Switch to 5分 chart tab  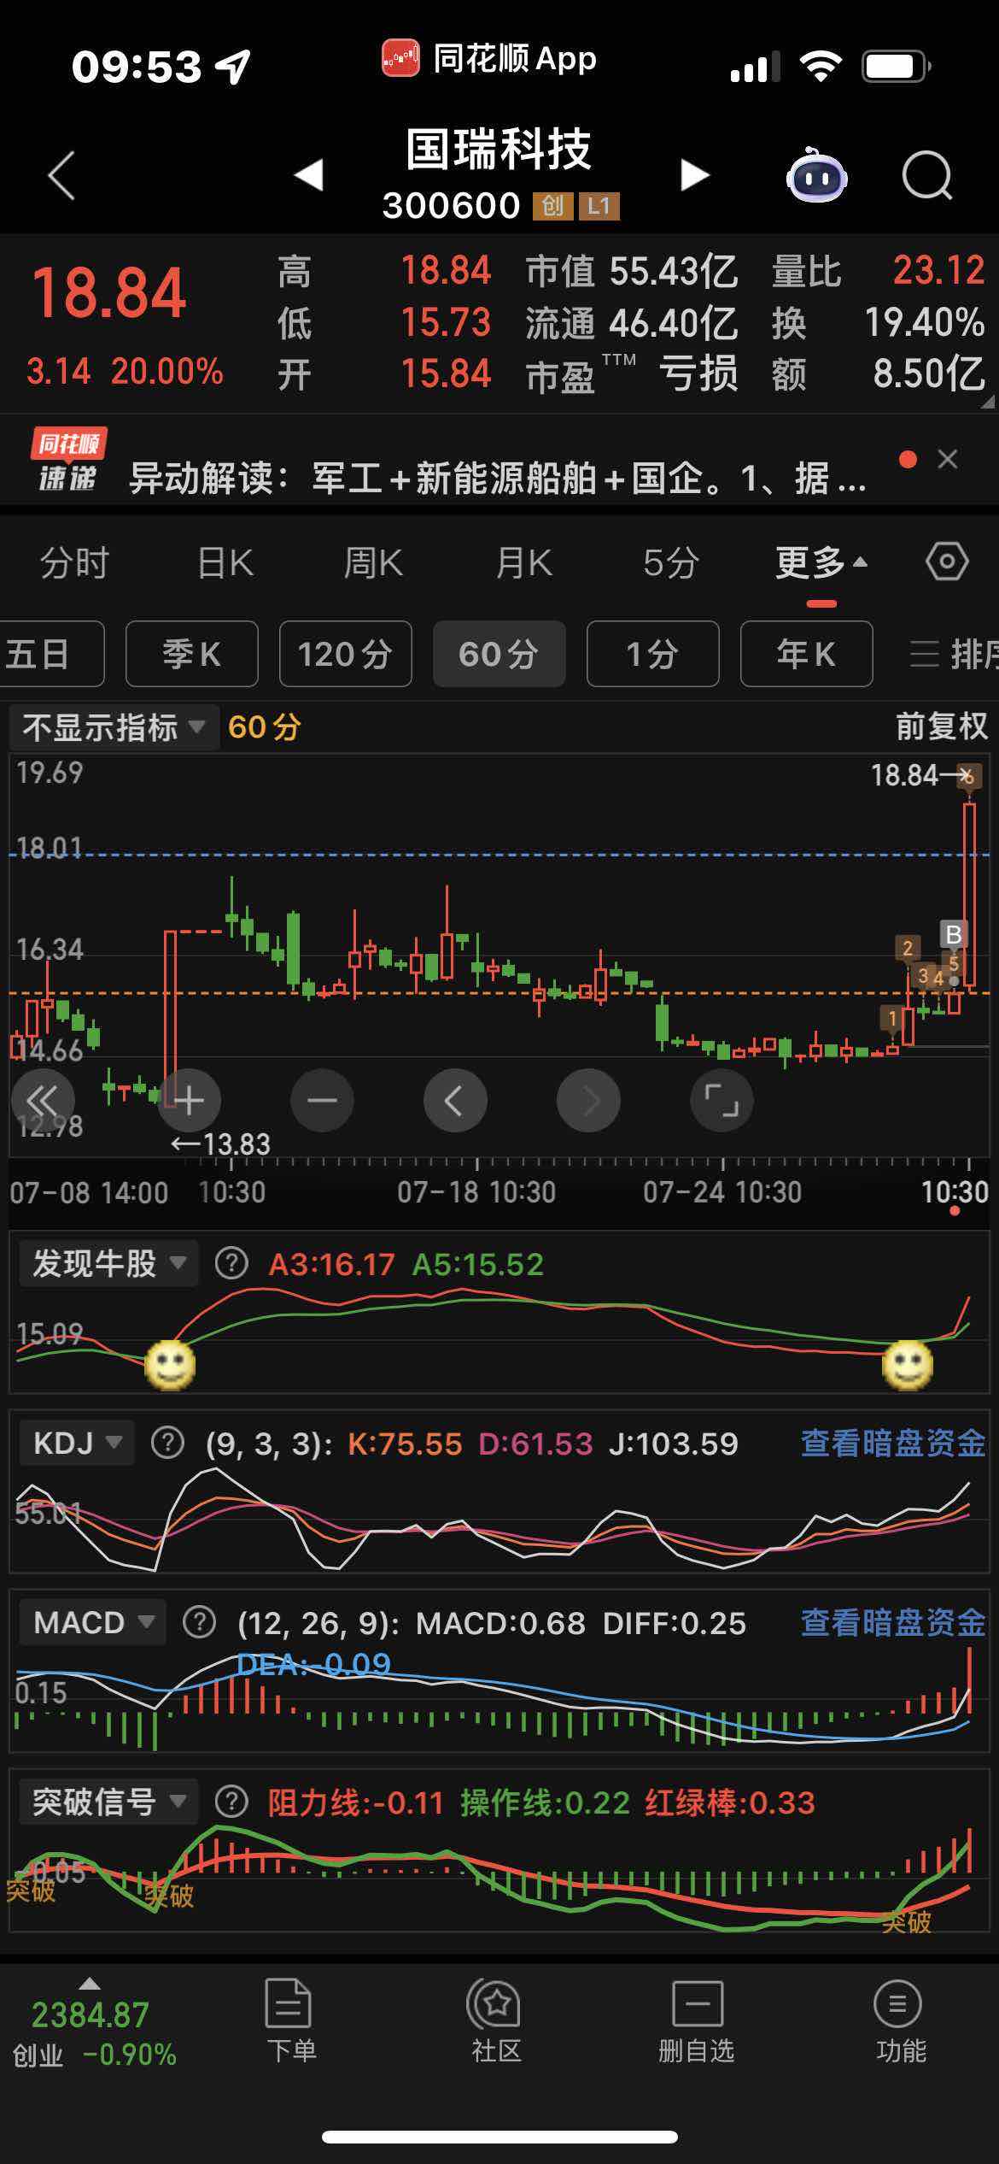(x=671, y=562)
